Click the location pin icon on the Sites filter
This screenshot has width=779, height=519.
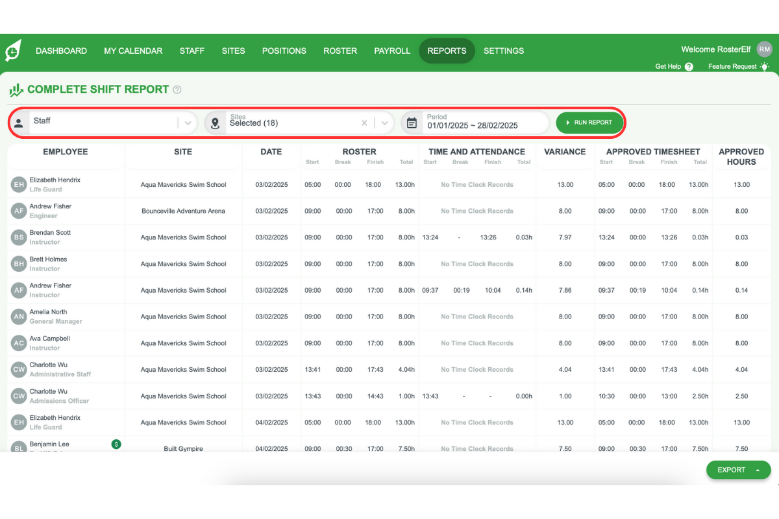point(214,122)
